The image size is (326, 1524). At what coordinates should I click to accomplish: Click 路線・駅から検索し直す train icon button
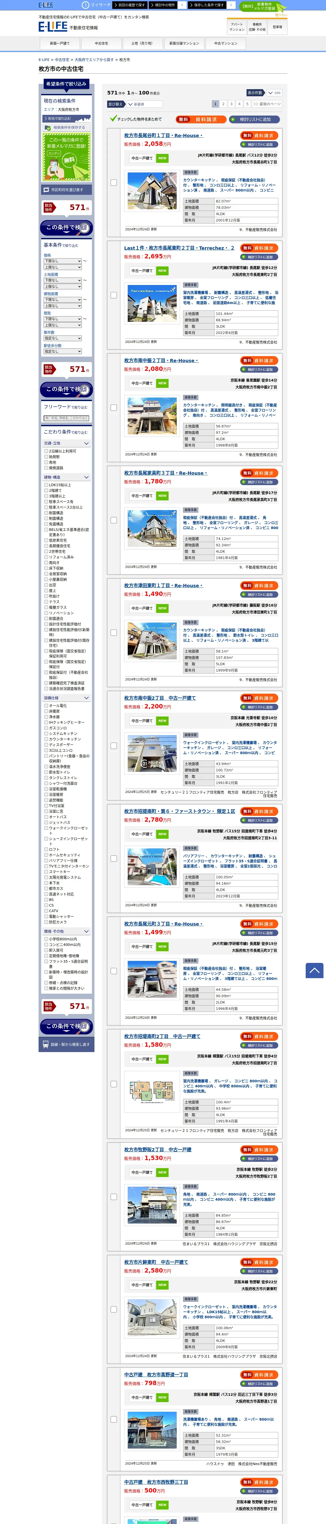[66, 1044]
